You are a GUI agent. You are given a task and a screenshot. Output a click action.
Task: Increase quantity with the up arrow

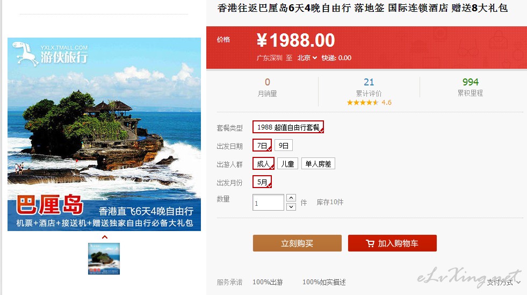[291, 198]
